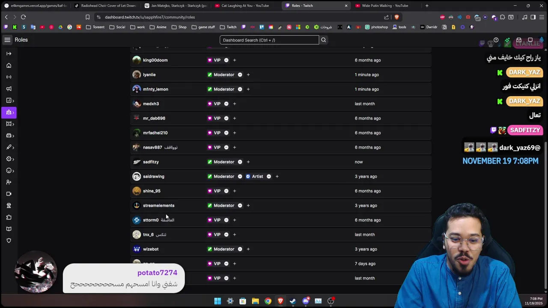Image resolution: width=548 pixels, height=308 pixels.
Task: Open m1nty_lemon user profile
Action: tap(155, 89)
